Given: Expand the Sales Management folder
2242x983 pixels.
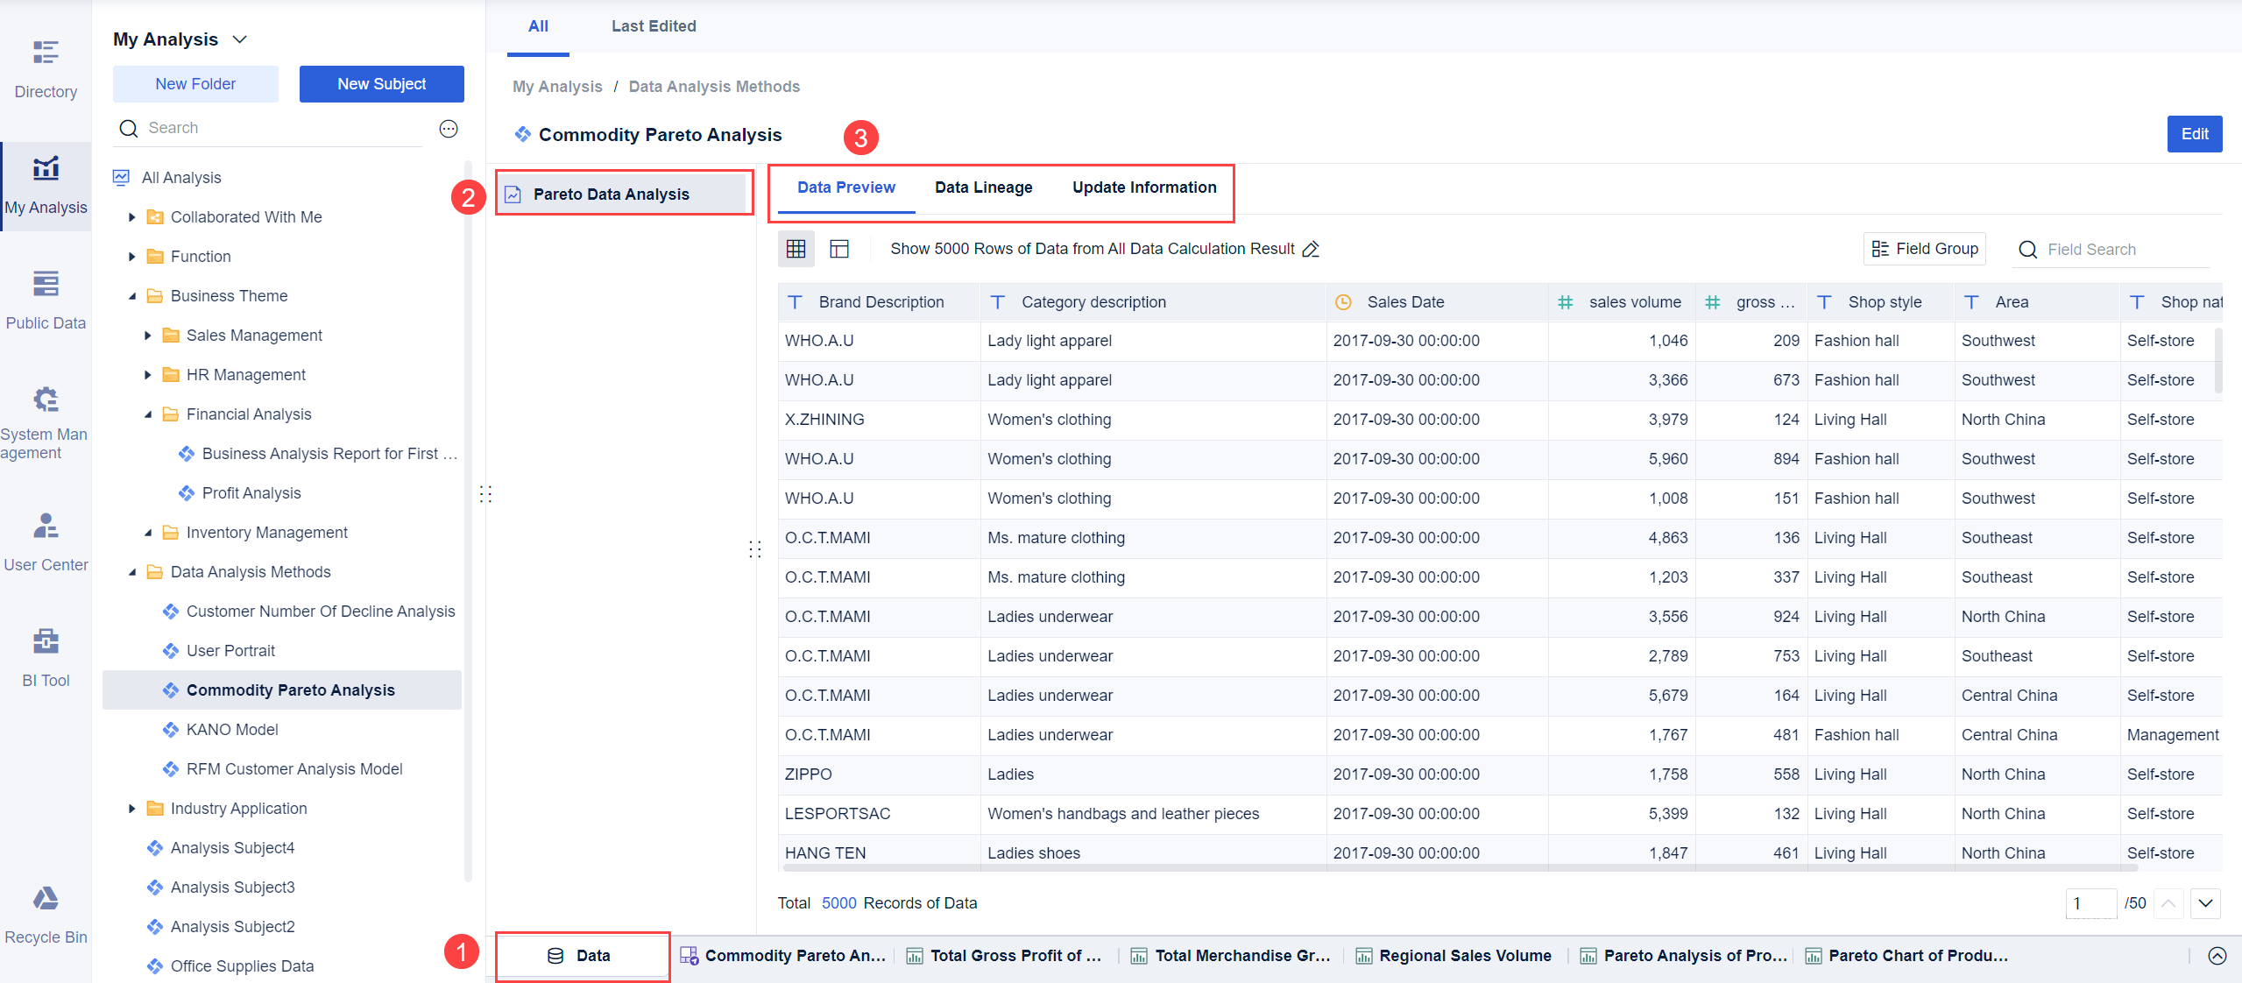Looking at the screenshot, I should tap(148, 336).
